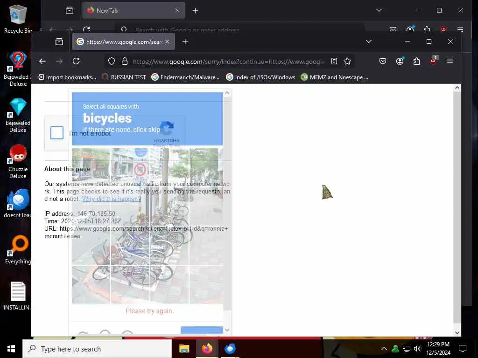Reload the Google sorry page

76,61
